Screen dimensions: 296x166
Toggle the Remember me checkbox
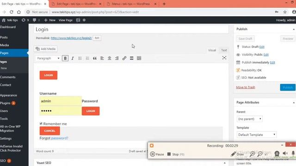(41, 124)
